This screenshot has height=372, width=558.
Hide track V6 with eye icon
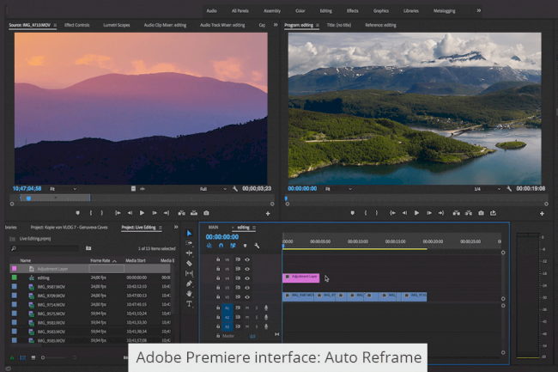247,259
